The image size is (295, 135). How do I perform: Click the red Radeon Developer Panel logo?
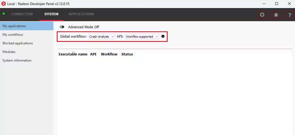pos(4,4)
